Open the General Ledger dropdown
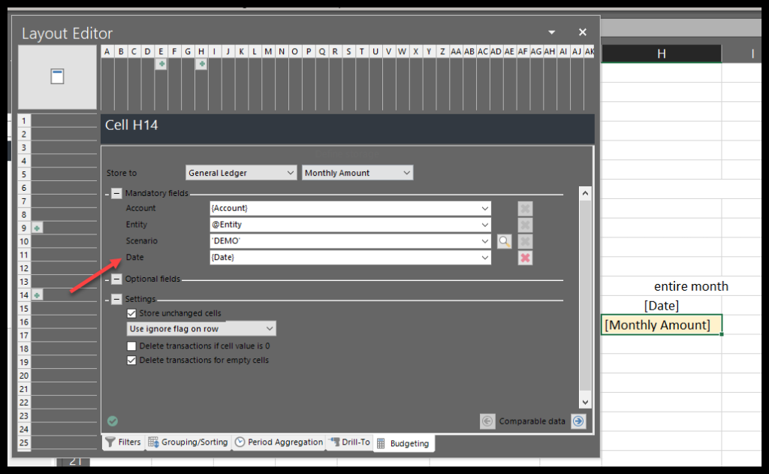The height and width of the screenshot is (474, 769). click(x=241, y=173)
